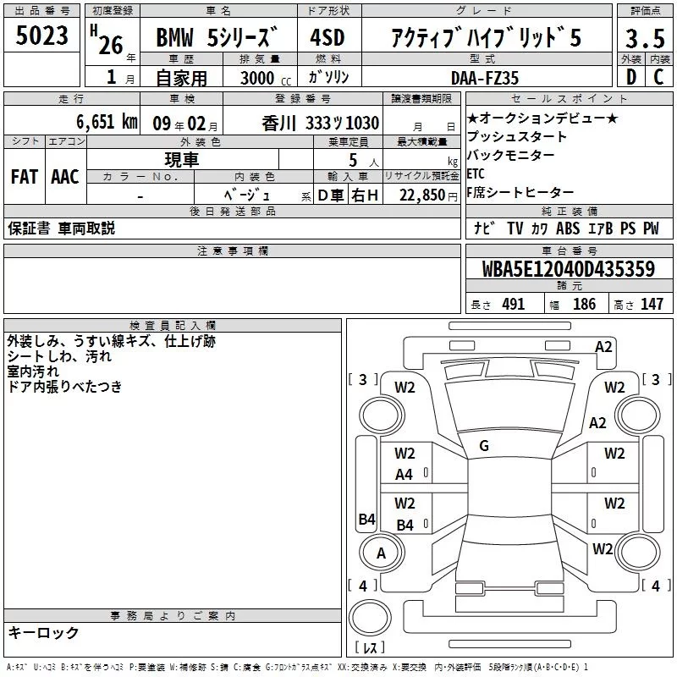Select the registration year H26

107,40
